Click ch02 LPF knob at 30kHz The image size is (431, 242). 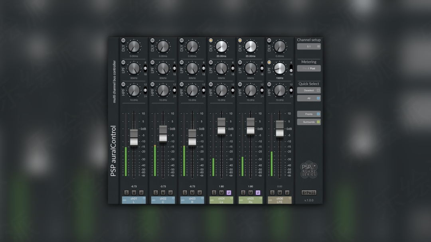(x=163, y=69)
